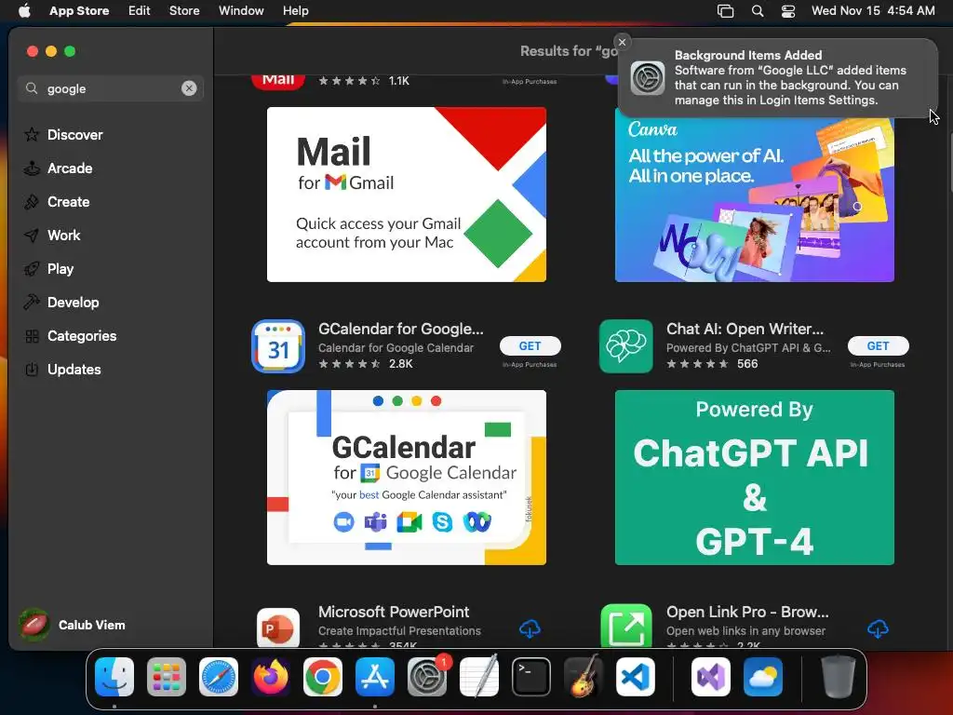Screen dimensions: 953x715
Task: Get GCalendar for Google Calendar
Action: coord(530,346)
